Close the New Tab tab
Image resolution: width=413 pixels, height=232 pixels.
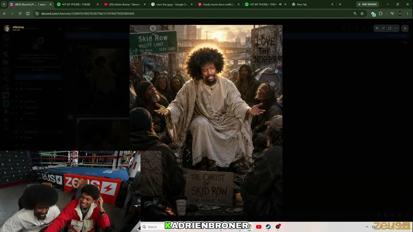[332, 5]
